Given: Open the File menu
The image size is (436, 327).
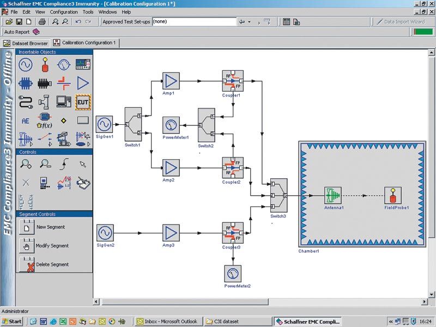Looking at the screenshot, I should point(14,12).
